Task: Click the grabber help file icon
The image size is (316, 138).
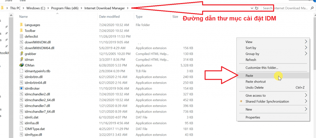Action: [x=21, y=54]
